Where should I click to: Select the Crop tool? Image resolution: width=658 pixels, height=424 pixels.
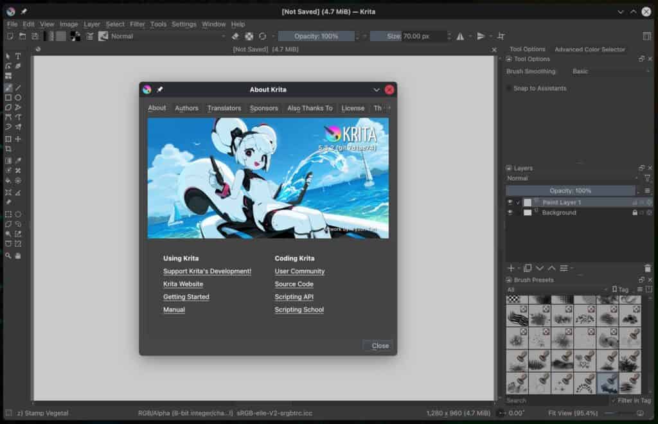click(x=8, y=149)
